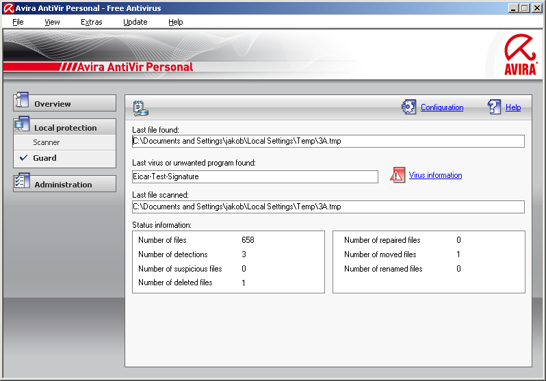Minimize the Avira window

[513, 8]
